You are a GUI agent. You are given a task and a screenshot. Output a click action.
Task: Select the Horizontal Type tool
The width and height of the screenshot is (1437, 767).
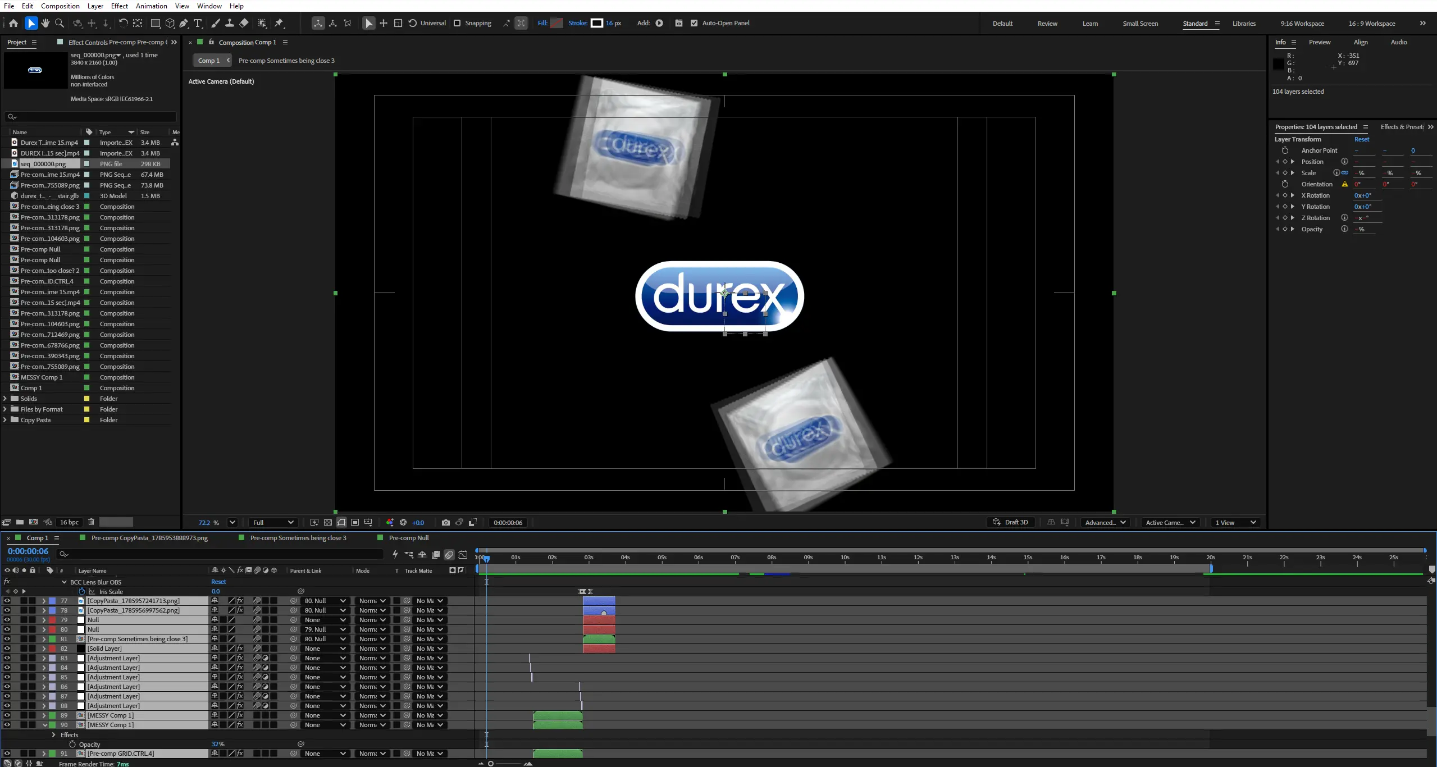coord(198,23)
